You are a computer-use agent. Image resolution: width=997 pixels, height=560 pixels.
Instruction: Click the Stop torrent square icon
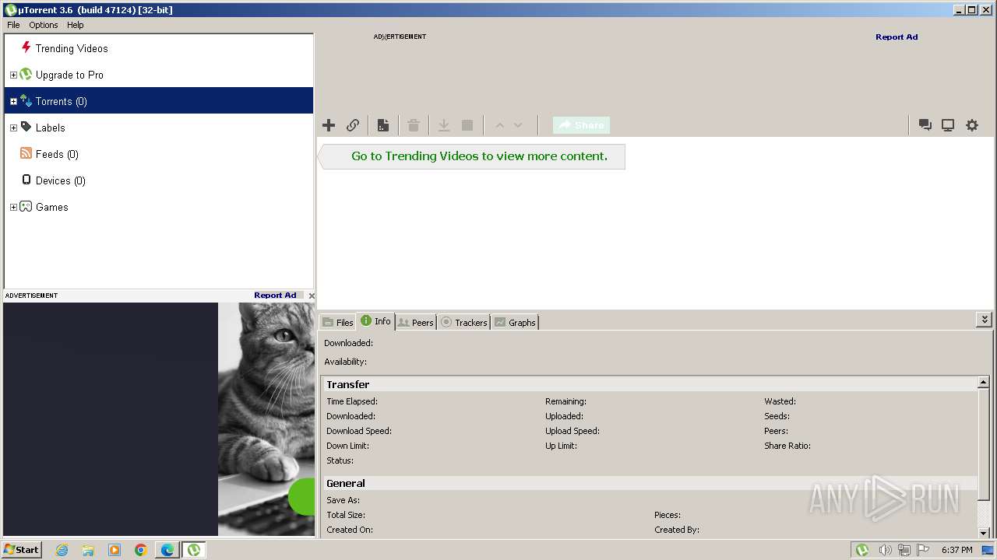(x=467, y=125)
